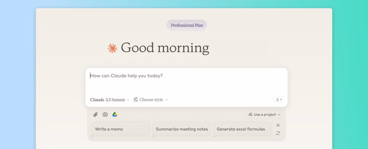368x149 pixels.
Task: Click the paperclip attach file icon
Action: coord(95,115)
